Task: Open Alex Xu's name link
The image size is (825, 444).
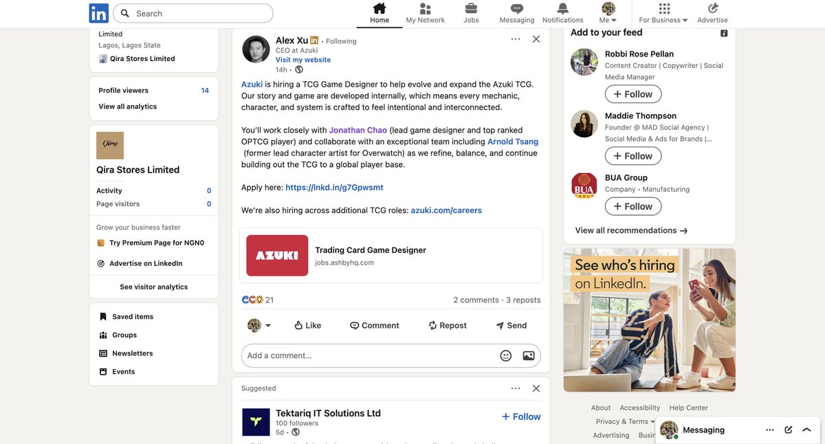Action: coord(291,41)
